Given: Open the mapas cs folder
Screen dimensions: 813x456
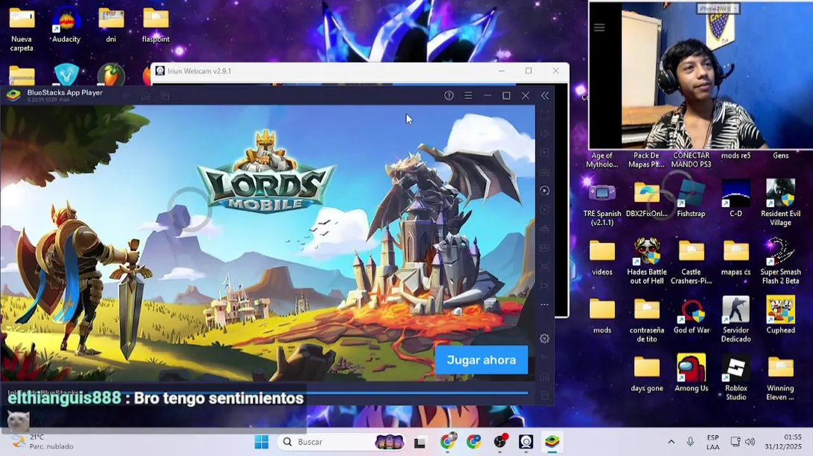Looking at the screenshot, I should tap(736, 257).
